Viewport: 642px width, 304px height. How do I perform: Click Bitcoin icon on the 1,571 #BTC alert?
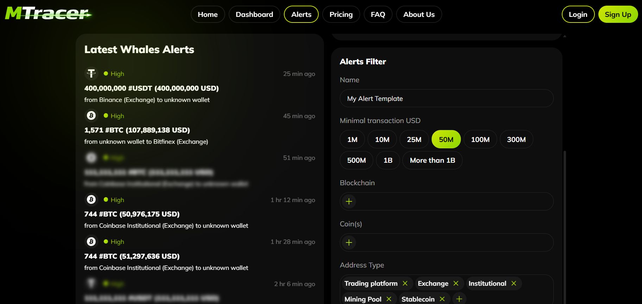tap(91, 115)
